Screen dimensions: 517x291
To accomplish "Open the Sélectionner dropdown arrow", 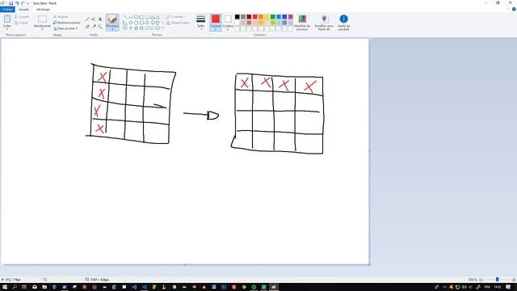I will [42, 29].
